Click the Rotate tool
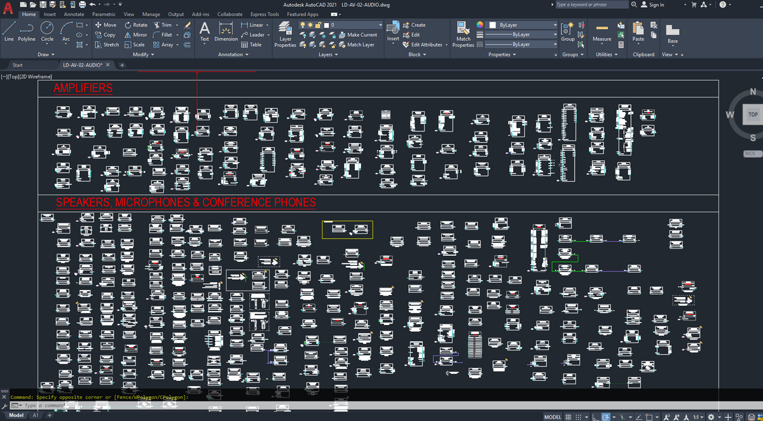Viewport: 763px width, 421px height. click(136, 25)
